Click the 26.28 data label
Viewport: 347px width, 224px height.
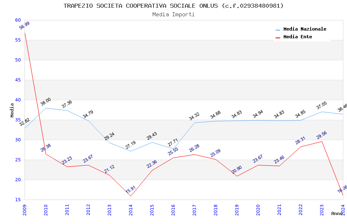[x=194, y=148]
